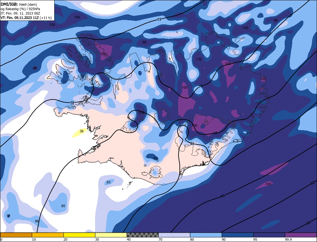317x242 pixels.
Task: Select the 60 contour line label
Action: click(308, 223)
